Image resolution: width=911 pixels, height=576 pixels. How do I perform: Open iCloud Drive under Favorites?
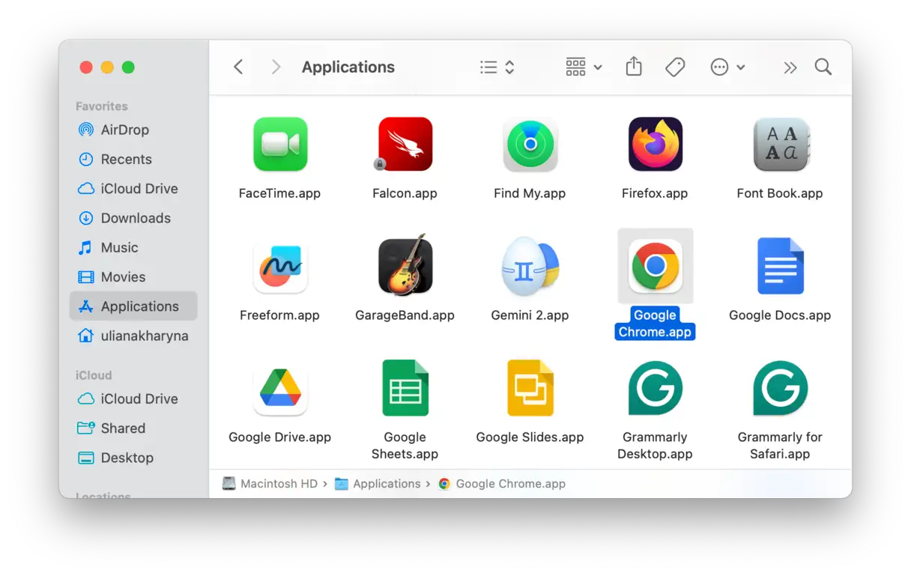tap(133, 189)
